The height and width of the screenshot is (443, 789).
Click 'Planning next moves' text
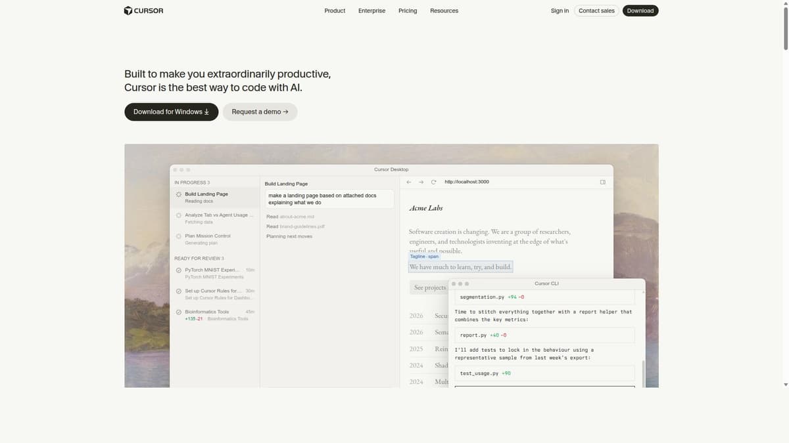(x=289, y=236)
